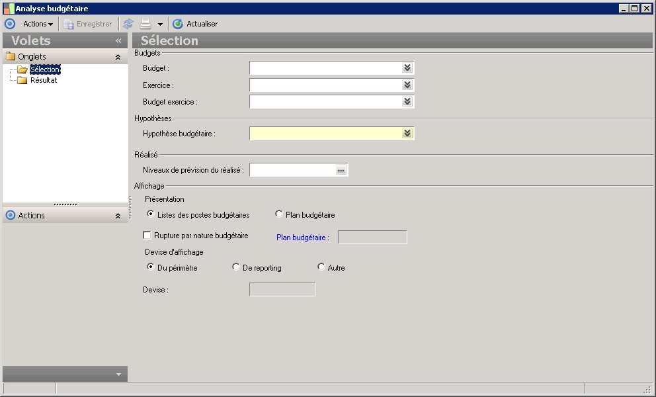Click the Enregistrer save button
656x397 pixels.
[88, 24]
